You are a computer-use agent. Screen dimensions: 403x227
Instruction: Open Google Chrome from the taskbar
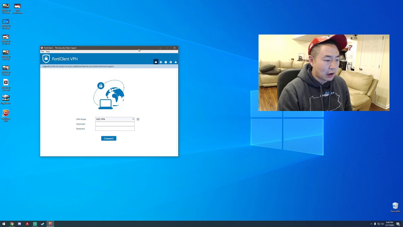(12, 224)
